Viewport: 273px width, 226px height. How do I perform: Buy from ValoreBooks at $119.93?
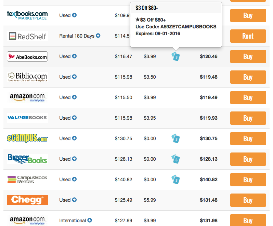[248, 118]
